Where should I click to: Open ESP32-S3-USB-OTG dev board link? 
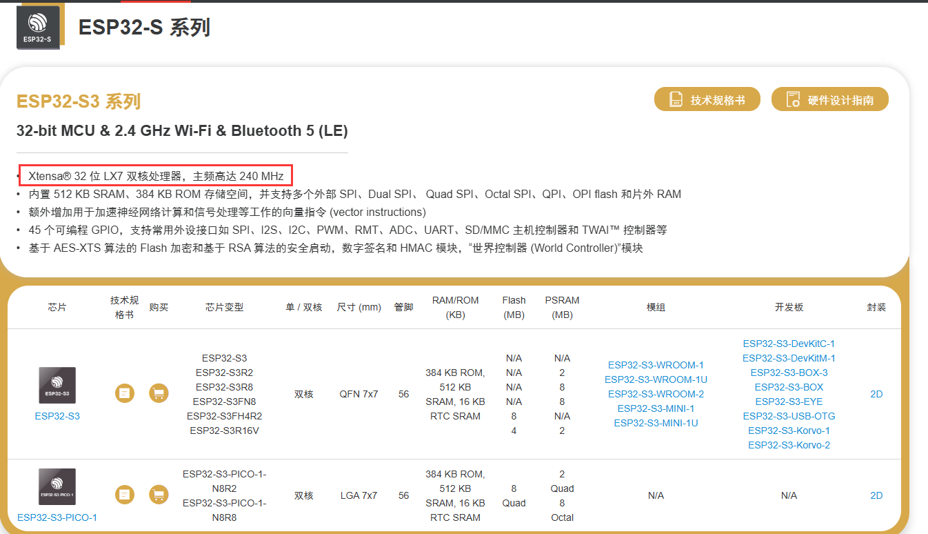point(789,416)
